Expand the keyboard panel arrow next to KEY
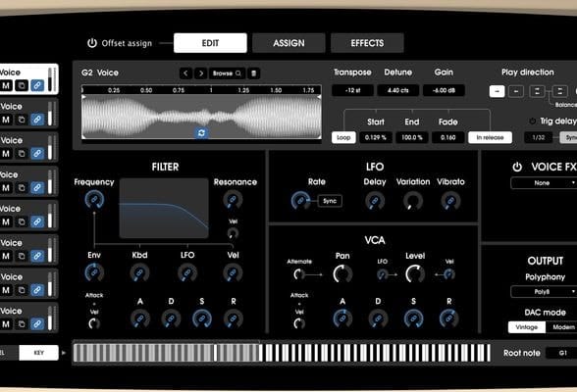This screenshot has width=577, height=392. coord(64,353)
